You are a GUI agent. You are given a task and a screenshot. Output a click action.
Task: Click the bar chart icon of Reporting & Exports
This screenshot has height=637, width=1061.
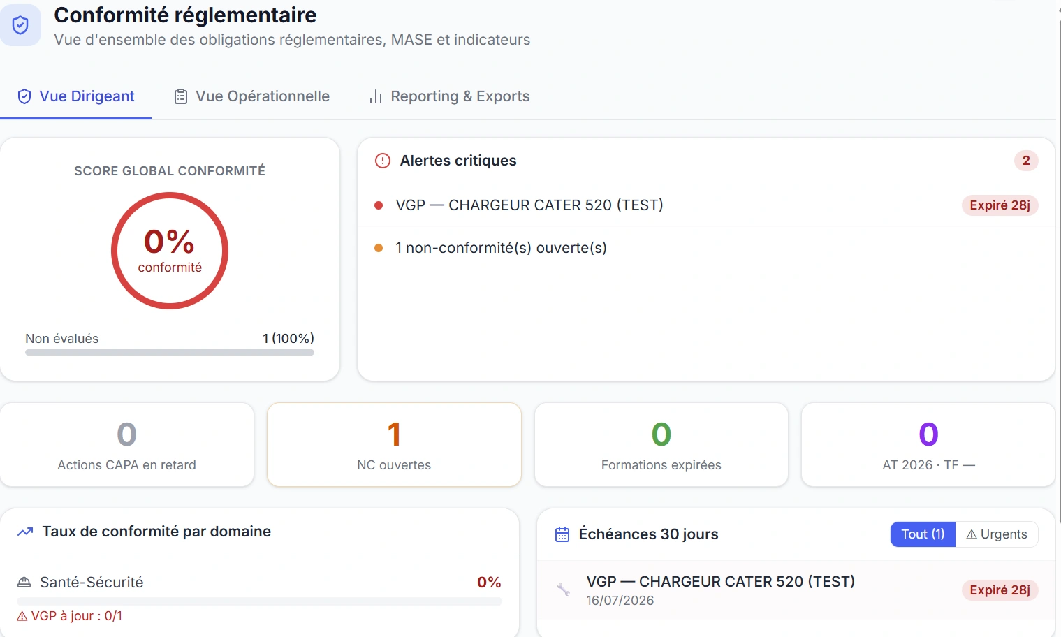click(x=376, y=96)
